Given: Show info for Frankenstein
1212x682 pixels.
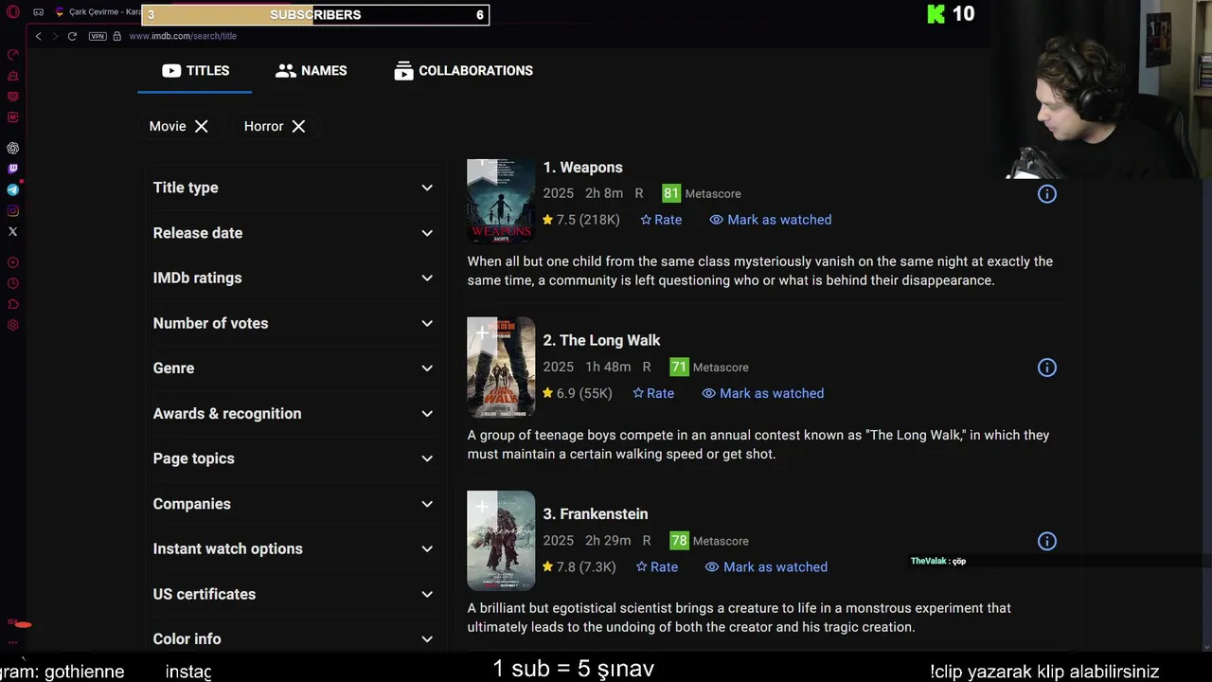Looking at the screenshot, I should coord(1047,542).
